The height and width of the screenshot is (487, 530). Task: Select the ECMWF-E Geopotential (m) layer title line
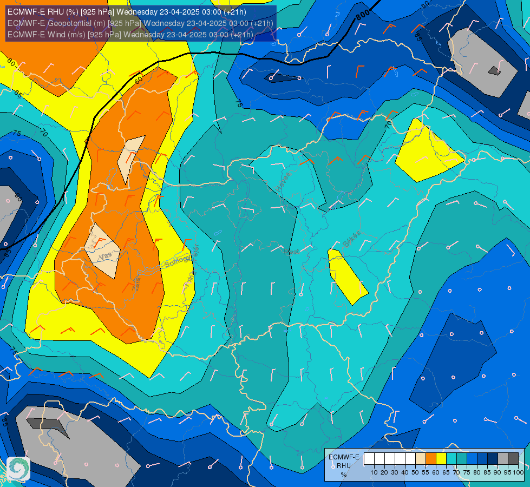click(140, 23)
